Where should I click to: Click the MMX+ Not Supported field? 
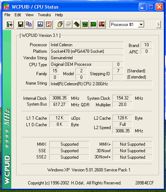pos(133,144)
